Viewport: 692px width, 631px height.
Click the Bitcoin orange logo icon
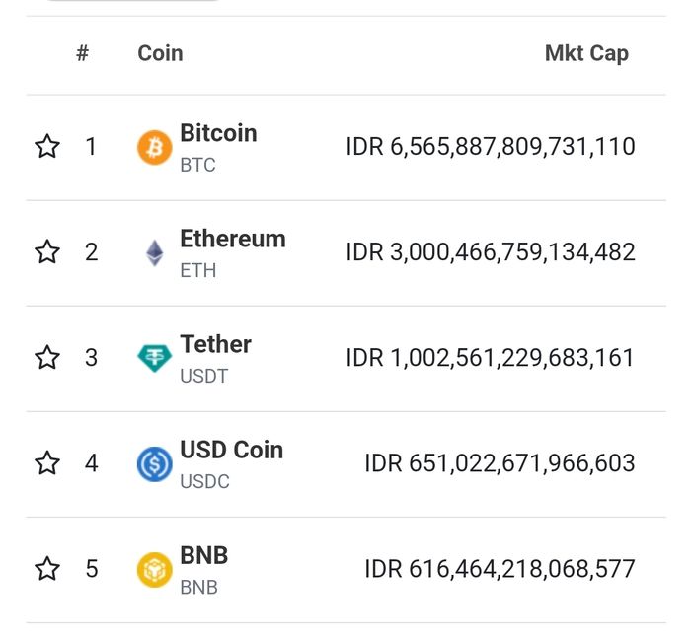click(154, 148)
